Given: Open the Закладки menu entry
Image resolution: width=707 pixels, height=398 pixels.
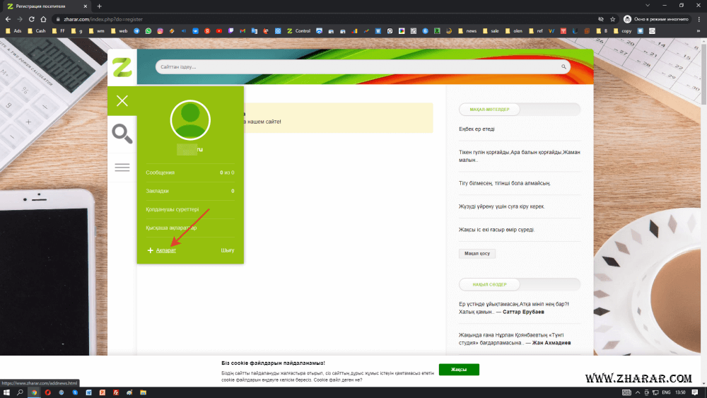Looking at the screenshot, I should [x=157, y=191].
